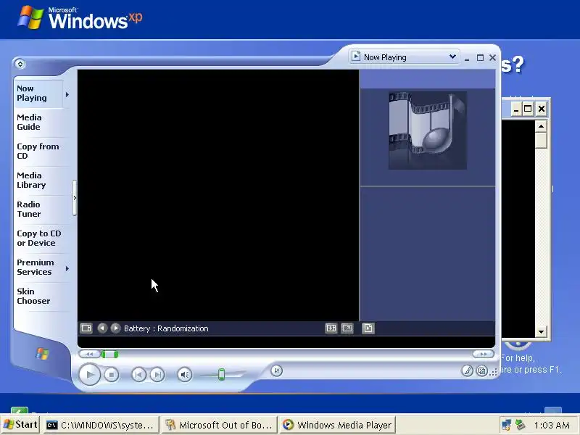Open the Start menu
Image resolution: width=580 pixels, height=435 pixels.
[20, 425]
